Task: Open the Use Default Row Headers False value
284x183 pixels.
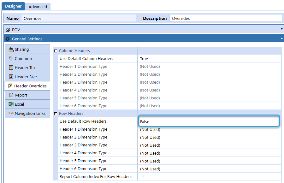Action: (x=209, y=121)
